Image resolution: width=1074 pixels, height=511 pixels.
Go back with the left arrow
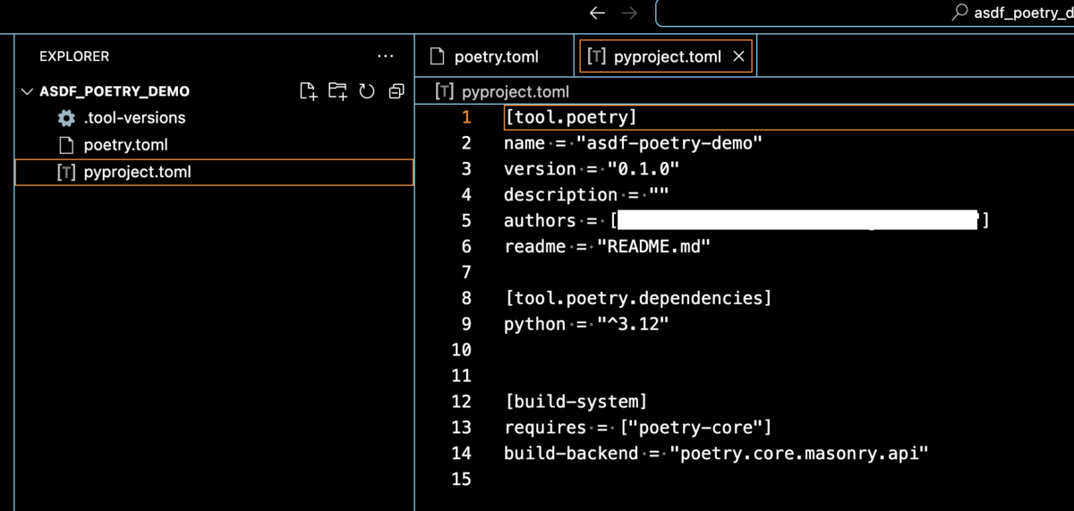pyautogui.click(x=597, y=13)
